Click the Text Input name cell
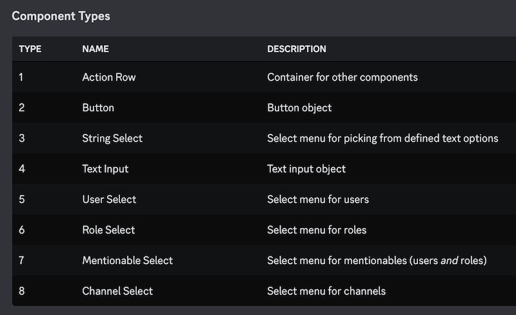Screen dimensions: 516x315 105,169
